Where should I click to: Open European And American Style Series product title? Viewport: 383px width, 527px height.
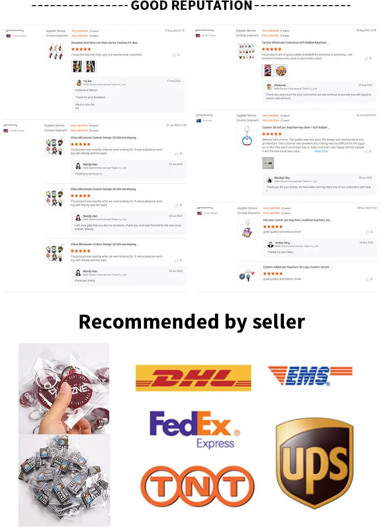click(105, 42)
